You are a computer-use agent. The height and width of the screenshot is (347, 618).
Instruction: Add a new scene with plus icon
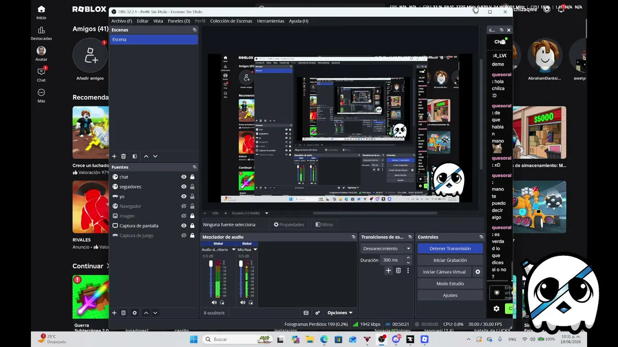pyautogui.click(x=114, y=156)
